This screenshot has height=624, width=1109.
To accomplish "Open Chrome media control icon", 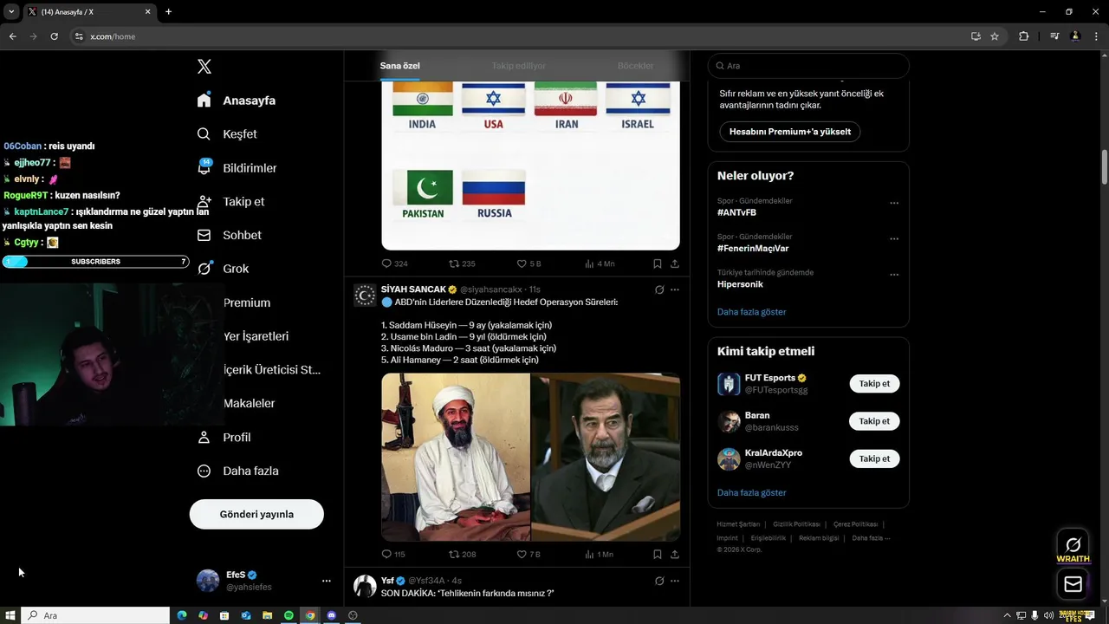I will point(1054,36).
